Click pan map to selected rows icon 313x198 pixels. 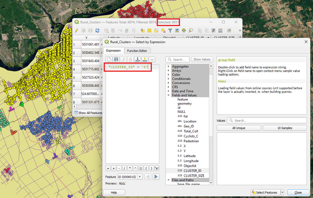coord(184,30)
